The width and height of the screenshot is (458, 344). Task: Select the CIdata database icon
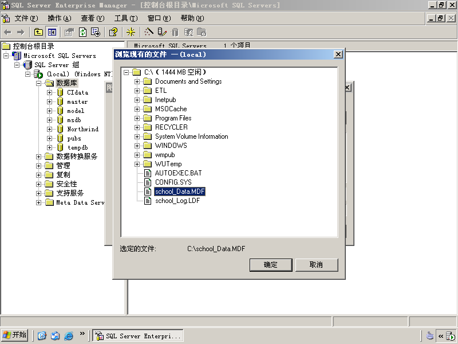click(x=60, y=92)
